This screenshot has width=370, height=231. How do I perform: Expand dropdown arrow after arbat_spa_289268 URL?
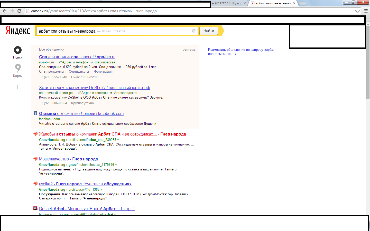[118, 140]
